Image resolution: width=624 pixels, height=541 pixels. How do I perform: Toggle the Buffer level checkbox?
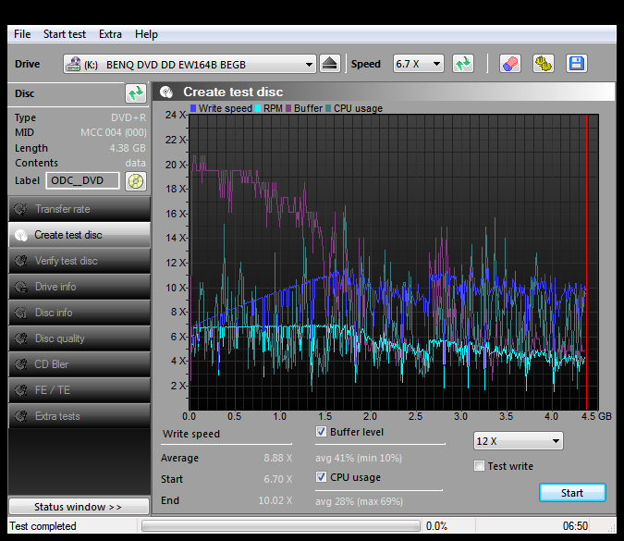(321, 432)
